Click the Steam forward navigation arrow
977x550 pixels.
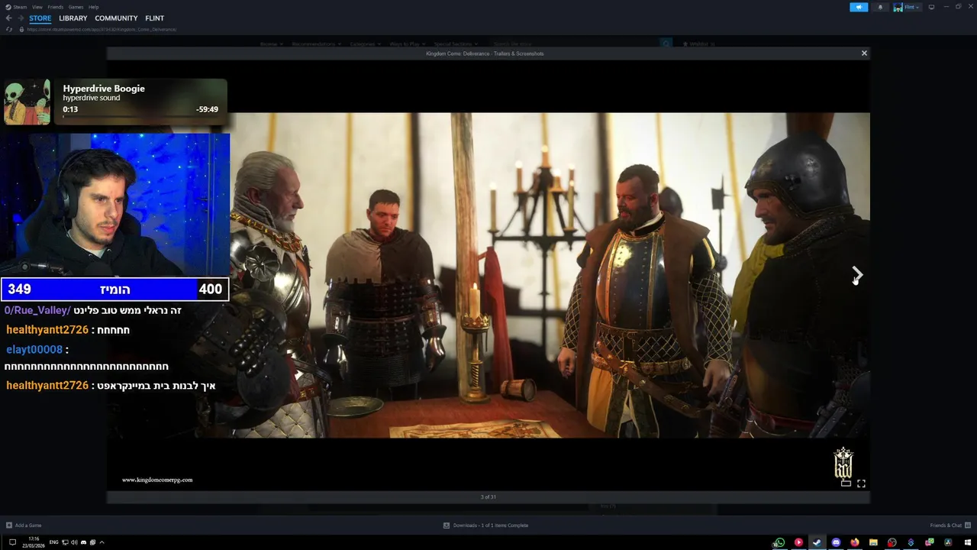coord(21,18)
